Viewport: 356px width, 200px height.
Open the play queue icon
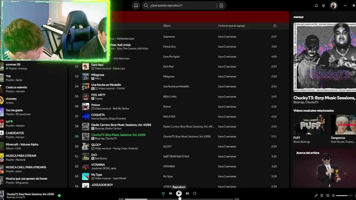click(x=322, y=196)
